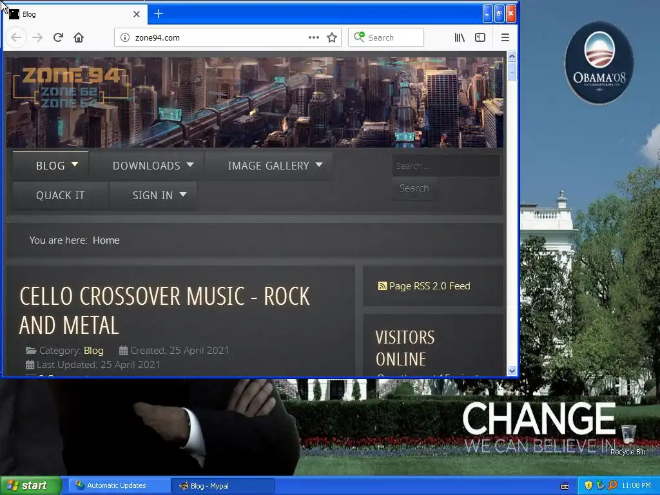Screen dimensions: 660x495
Task: Click the Home breadcrumb text
Action: tap(106, 240)
